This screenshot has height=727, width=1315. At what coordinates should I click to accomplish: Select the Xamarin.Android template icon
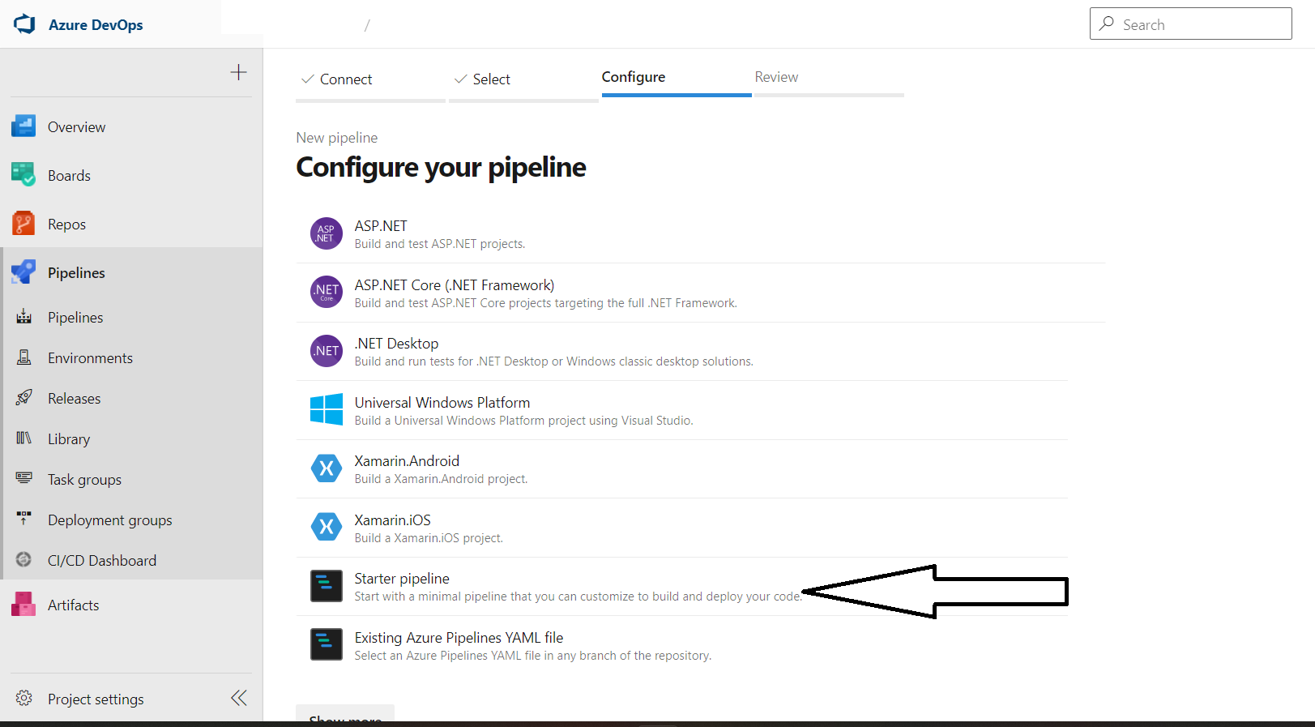click(x=327, y=468)
